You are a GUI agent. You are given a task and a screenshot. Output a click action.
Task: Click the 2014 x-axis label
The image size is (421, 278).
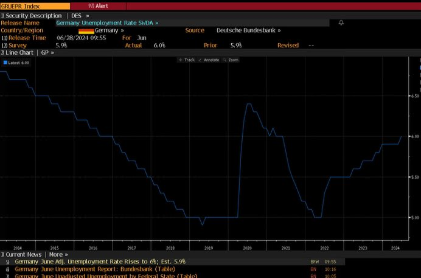[18, 248]
